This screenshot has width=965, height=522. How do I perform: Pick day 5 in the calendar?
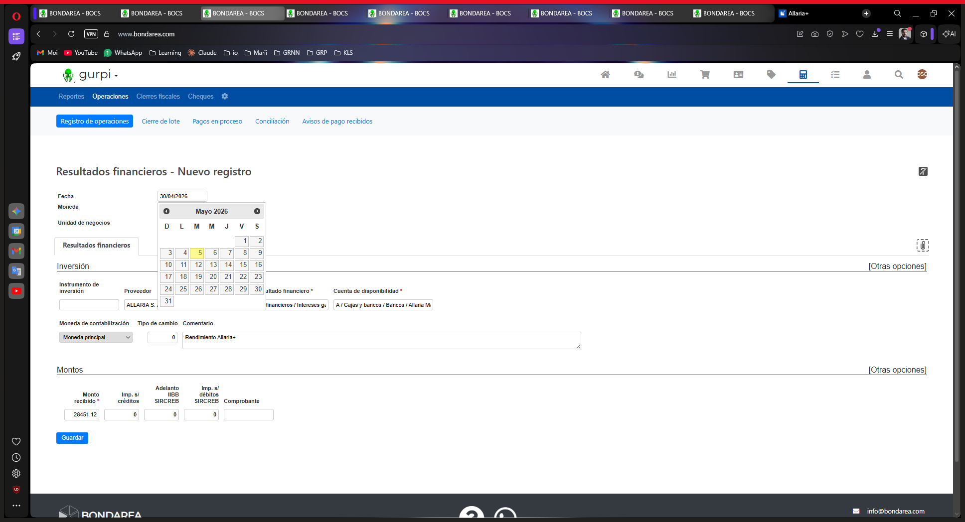click(197, 253)
